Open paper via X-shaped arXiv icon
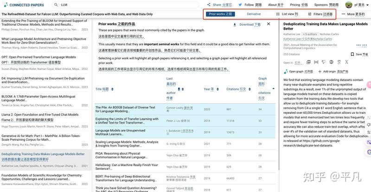 point(346,62)
